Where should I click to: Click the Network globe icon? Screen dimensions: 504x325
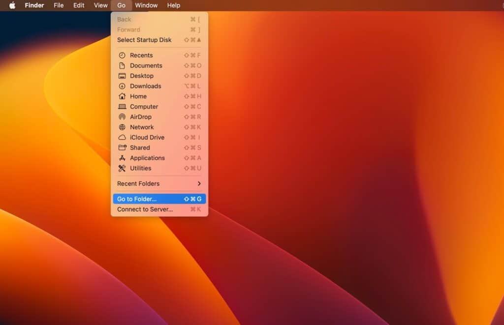122,127
